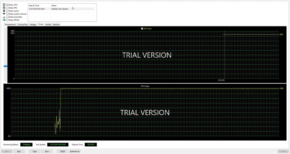Click the cache icon beside Stress cache
Viewport: 290px width, 154px height.
tap(4, 11)
